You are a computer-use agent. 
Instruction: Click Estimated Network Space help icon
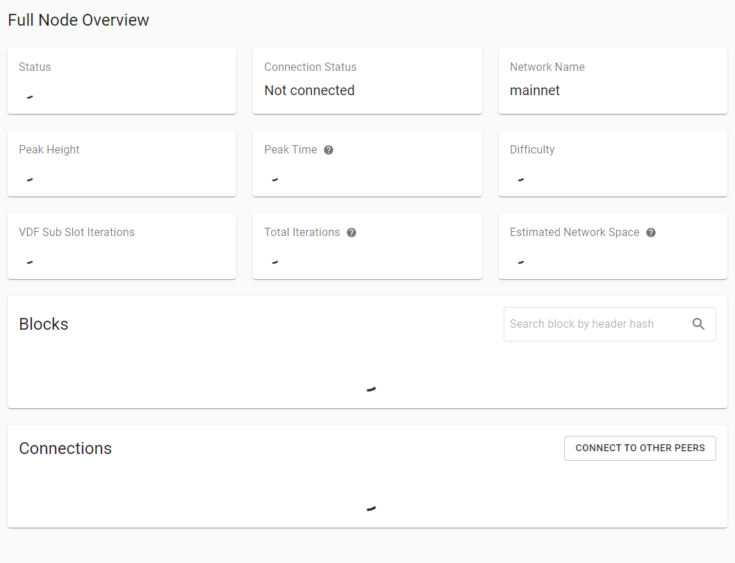click(x=651, y=233)
